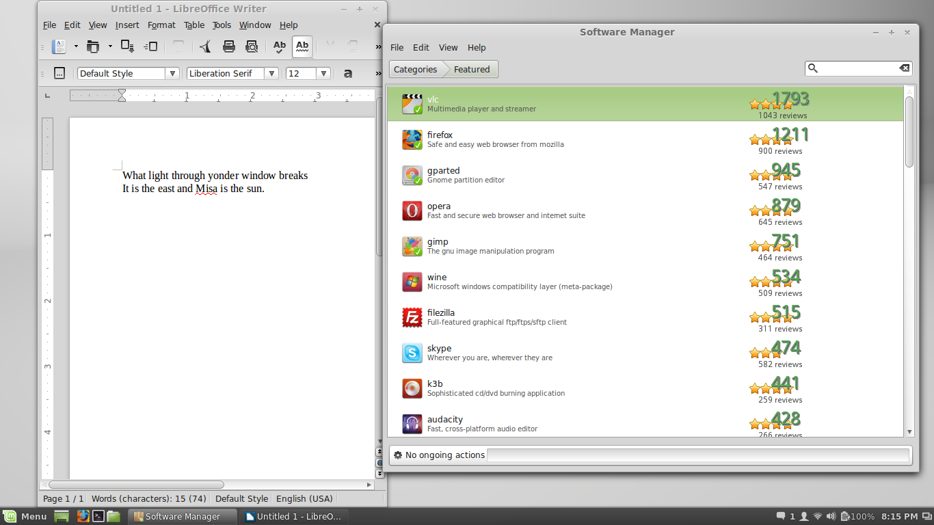Open the Insert menu in Writer

[x=127, y=25]
